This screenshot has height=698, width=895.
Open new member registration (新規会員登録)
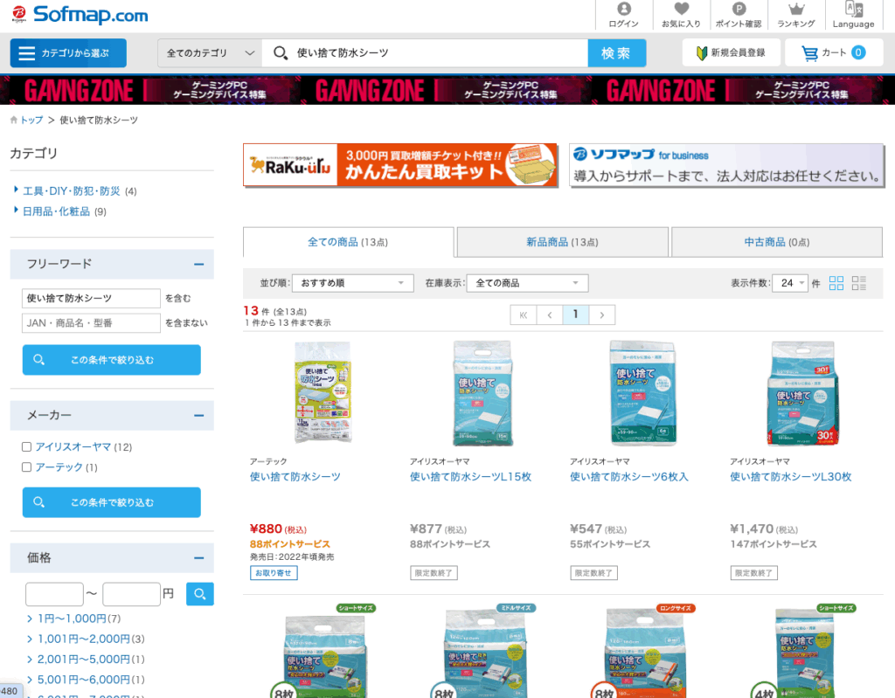click(732, 53)
